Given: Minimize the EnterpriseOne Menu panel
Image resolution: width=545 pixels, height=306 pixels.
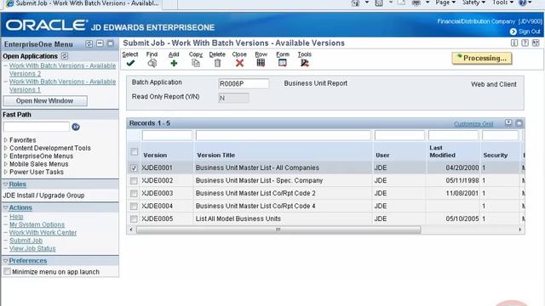Looking at the screenshot, I should [x=100, y=43].
